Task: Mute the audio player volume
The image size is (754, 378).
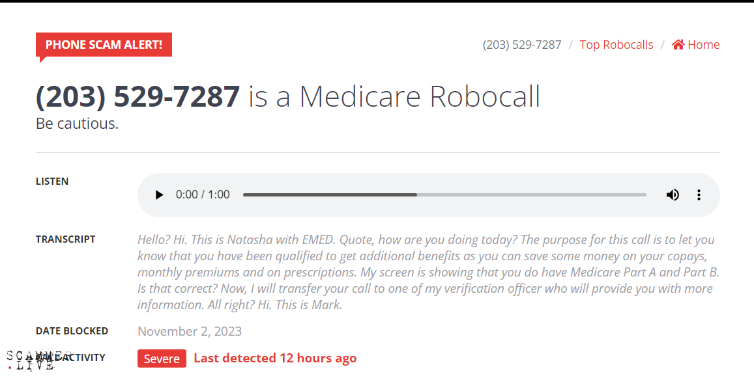Action: tap(673, 195)
